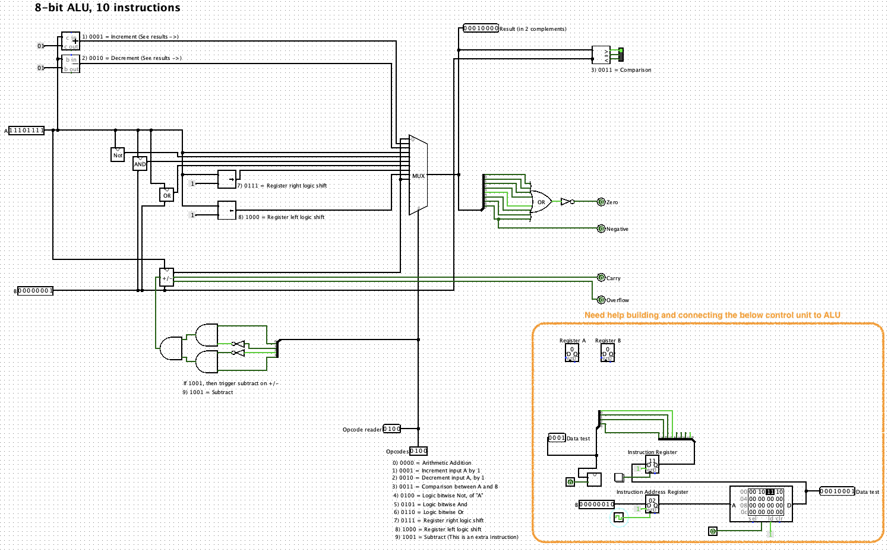
Task: Push the button next to the Instruction Register
Action: pos(618,477)
